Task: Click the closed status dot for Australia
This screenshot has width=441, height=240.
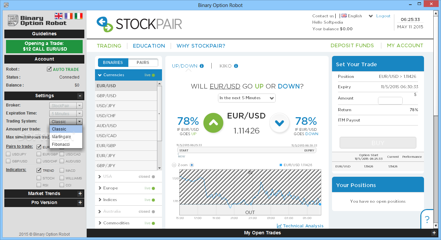Action: coord(153,212)
